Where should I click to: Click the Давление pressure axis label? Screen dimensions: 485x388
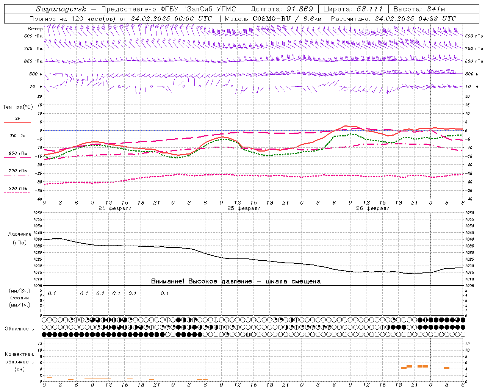point(19,234)
